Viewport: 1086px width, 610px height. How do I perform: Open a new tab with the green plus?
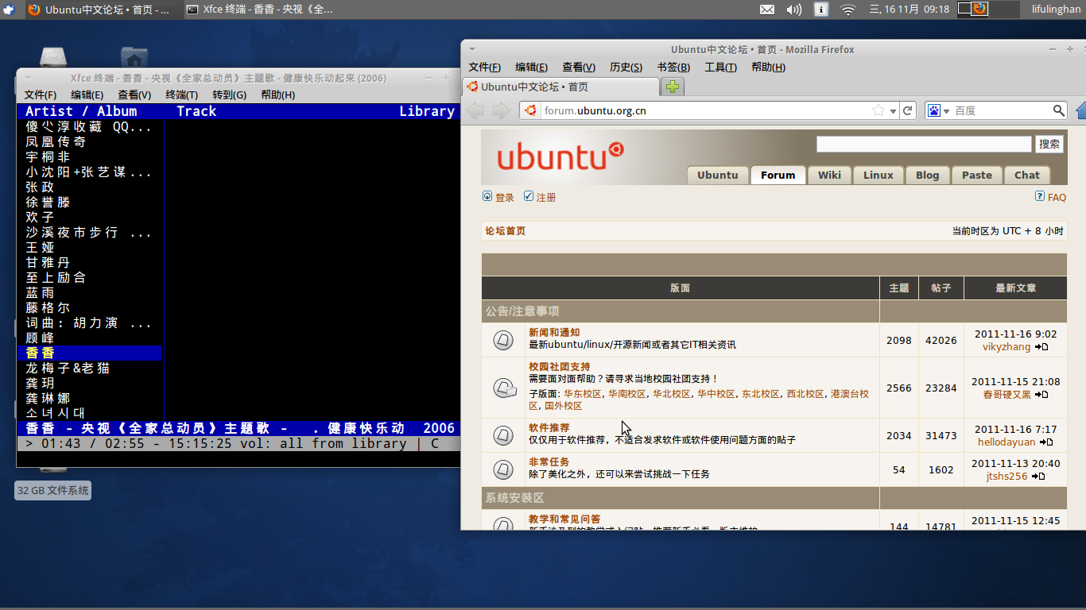[673, 87]
